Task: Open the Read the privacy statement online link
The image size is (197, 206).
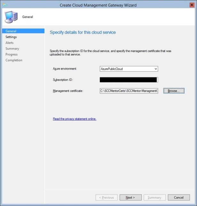Action: click(75, 119)
